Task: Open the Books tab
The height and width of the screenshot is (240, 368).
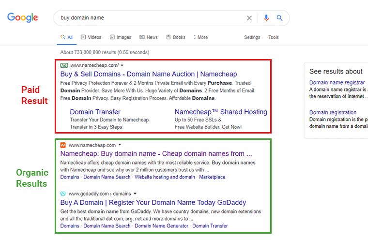Action: (x=176, y=37)
